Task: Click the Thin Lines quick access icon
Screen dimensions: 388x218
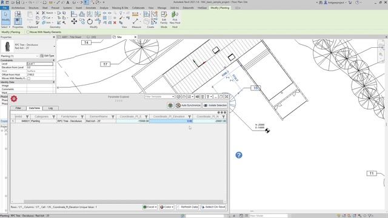Action: point(86,2)
